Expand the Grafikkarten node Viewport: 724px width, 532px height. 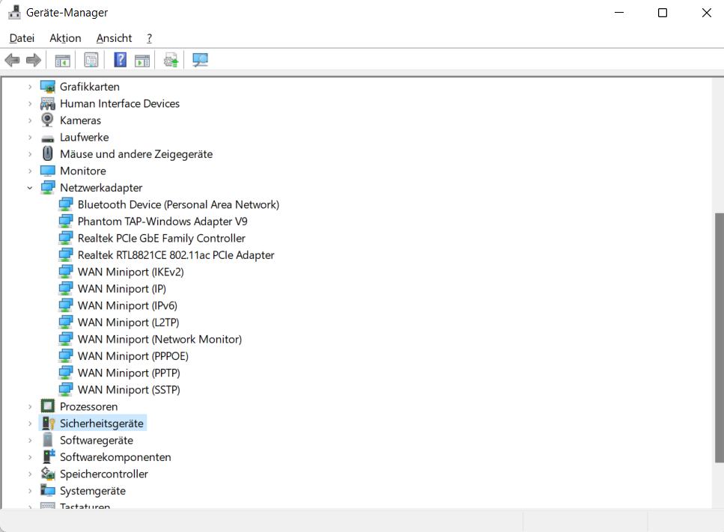click(30, 87)
